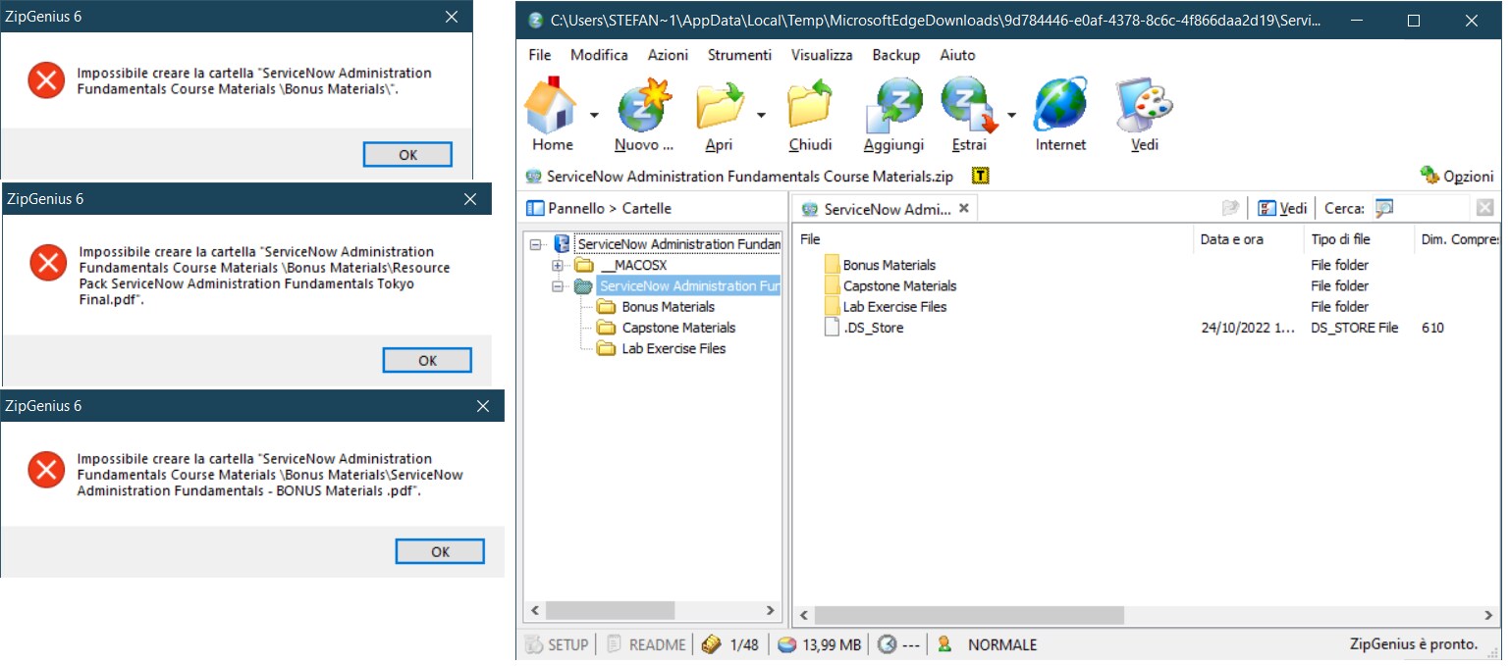The width and height of the screenshot is (1509, 666).
Task: Expand the __MACOSX tree node
Action: click(x=557, y=266)
